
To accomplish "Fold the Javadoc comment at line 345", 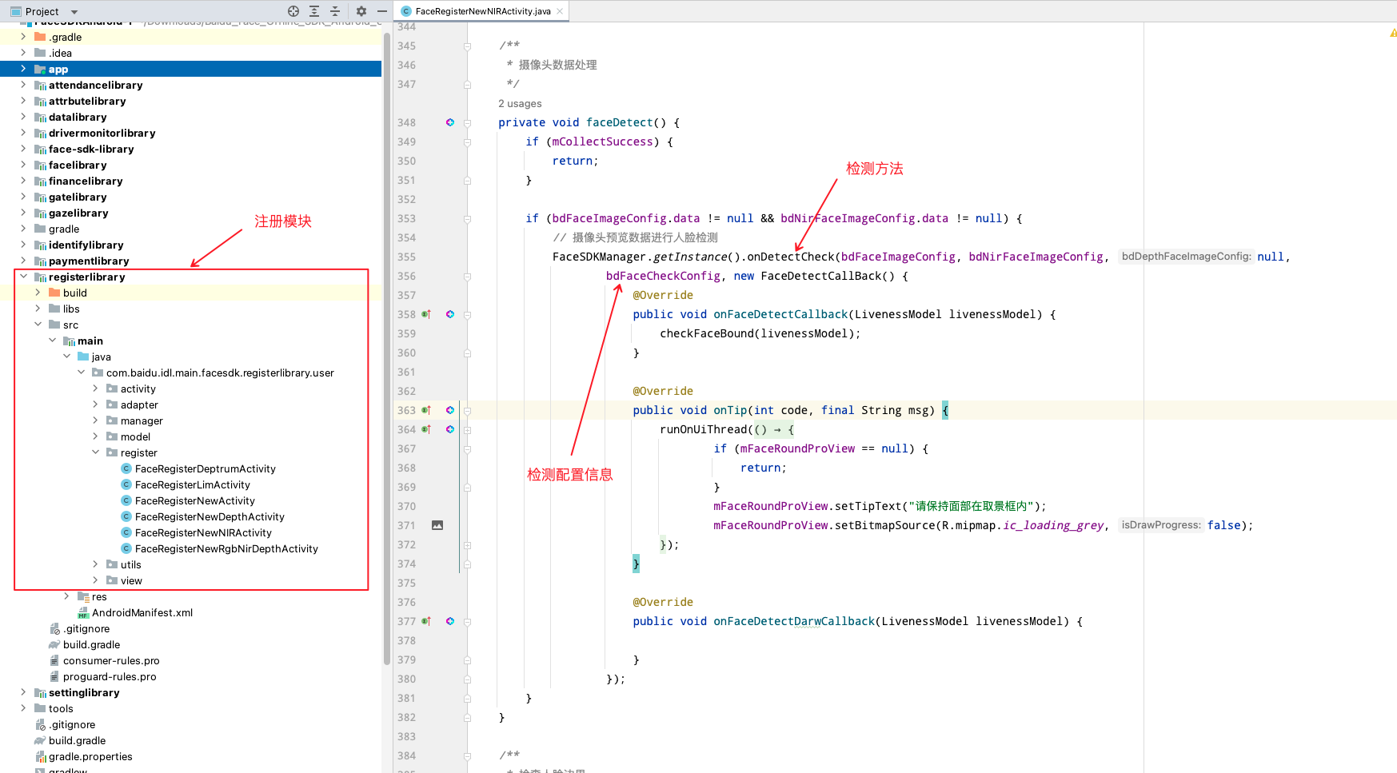I will click(467, 46).
